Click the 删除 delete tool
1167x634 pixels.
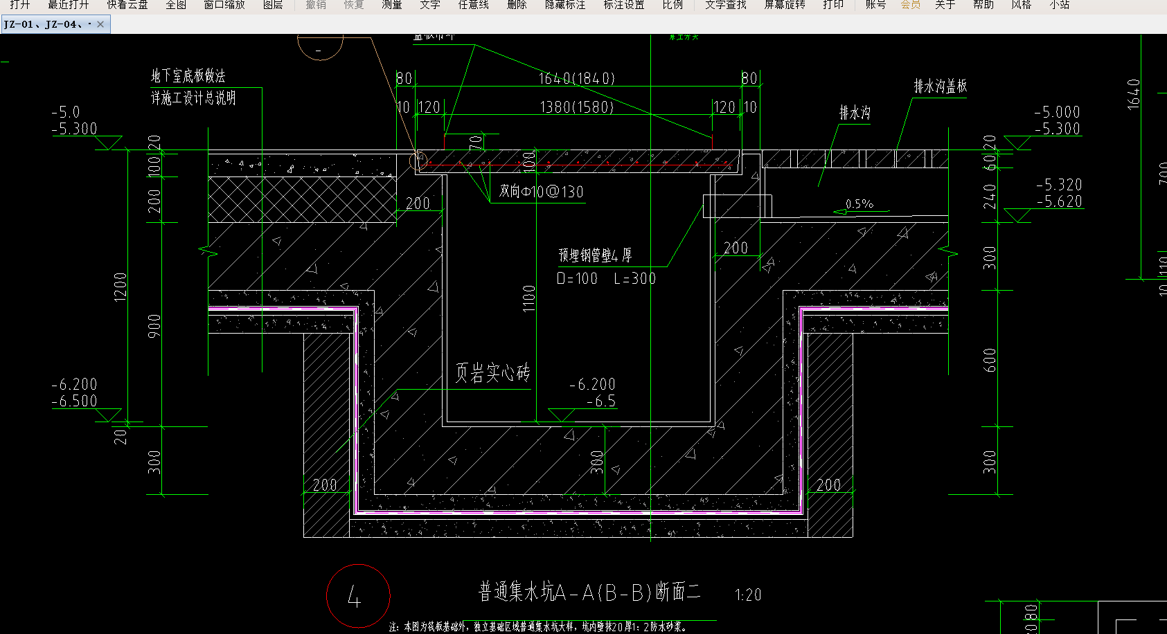(517, 4)
